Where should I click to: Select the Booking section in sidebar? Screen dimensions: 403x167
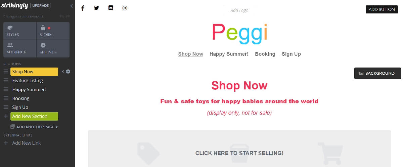pyautogui.click(x=21, y=98)
